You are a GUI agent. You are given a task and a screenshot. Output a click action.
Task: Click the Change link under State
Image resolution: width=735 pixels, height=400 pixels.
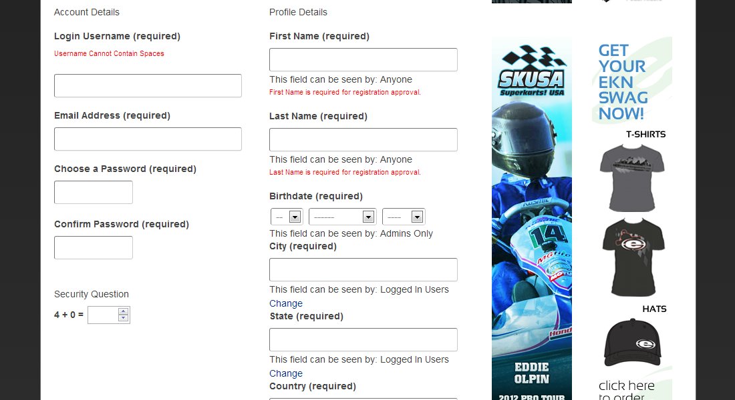pos(286,374)
